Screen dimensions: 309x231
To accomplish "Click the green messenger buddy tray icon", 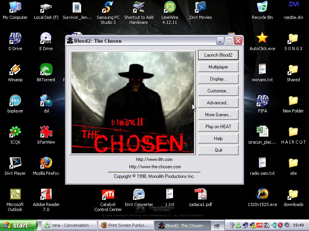I will click(238, 225).
